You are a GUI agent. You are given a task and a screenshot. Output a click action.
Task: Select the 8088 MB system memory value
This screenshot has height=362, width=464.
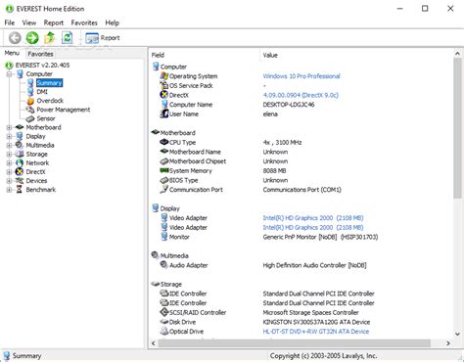click(x=274, y=171)
